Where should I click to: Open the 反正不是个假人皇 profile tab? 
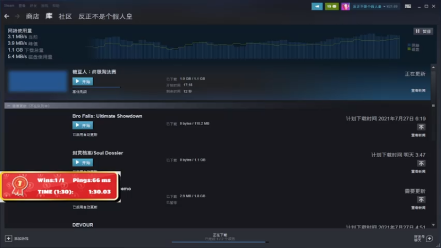pyautogui.click(x=105, y=17)
